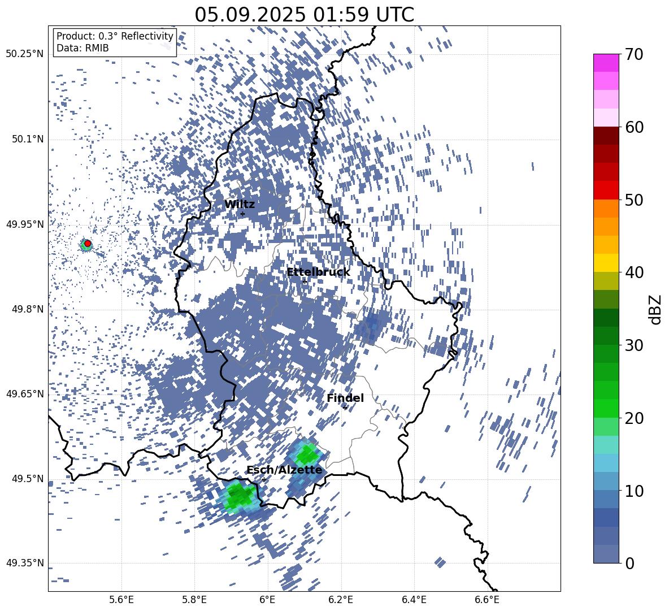Click the Data: RMIB text
The width and height of the screenshot is (669, 611).
pos(82,48)
